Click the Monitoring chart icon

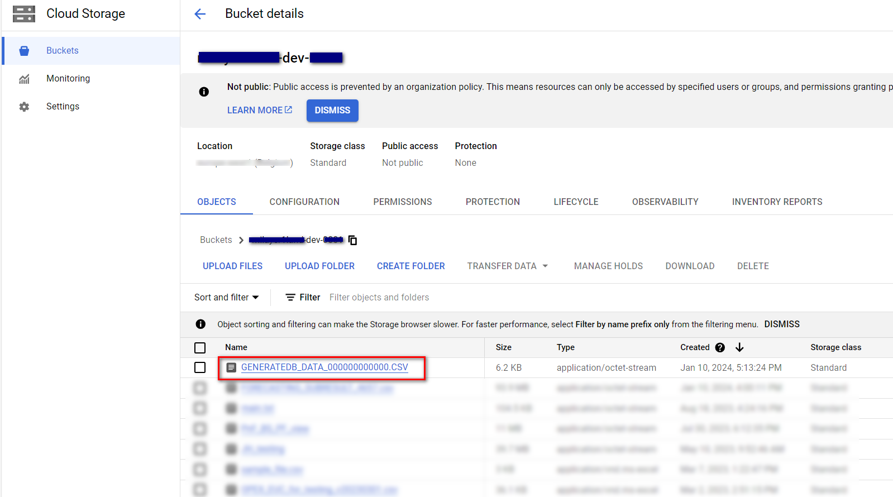(x=24, y=79)
